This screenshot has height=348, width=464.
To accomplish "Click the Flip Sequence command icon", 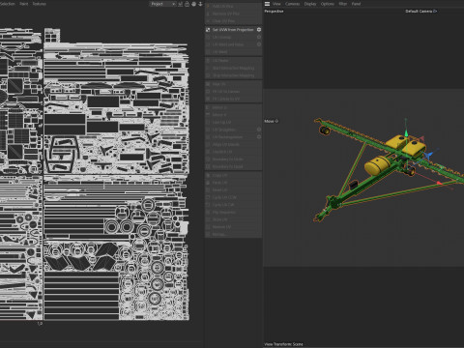I will pyautogui.click(x=208, y=213).
